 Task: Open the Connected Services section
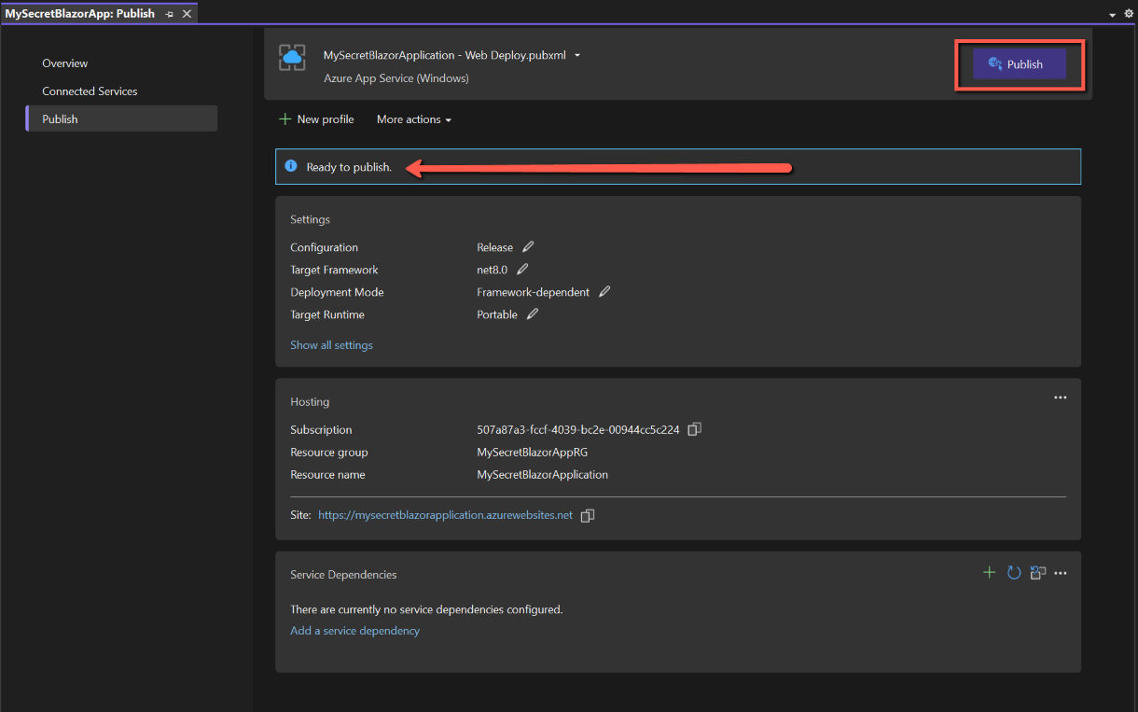click(90, 91)
